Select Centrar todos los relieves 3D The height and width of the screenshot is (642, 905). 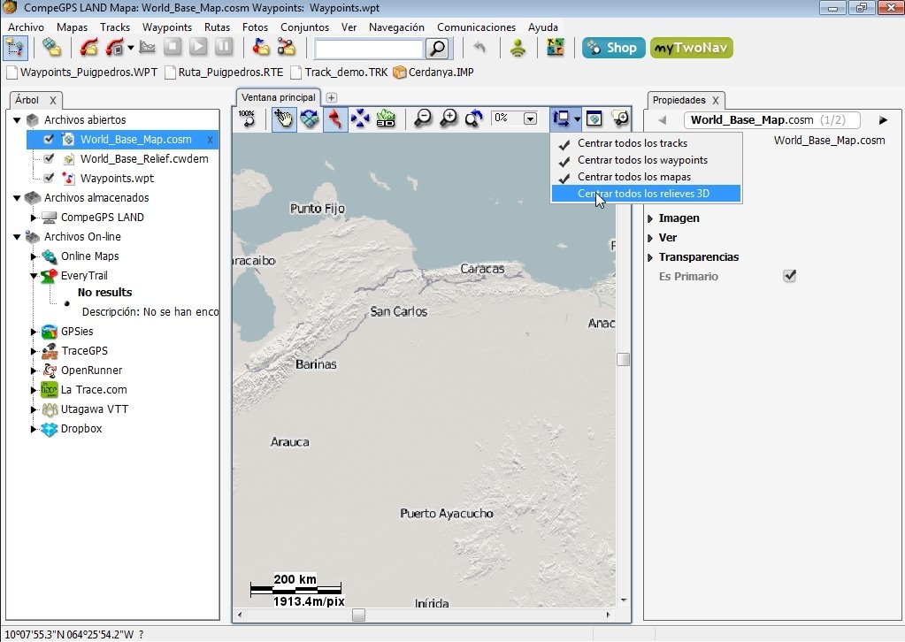646,194
